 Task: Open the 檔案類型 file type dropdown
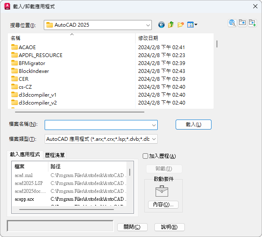[154, 139]
